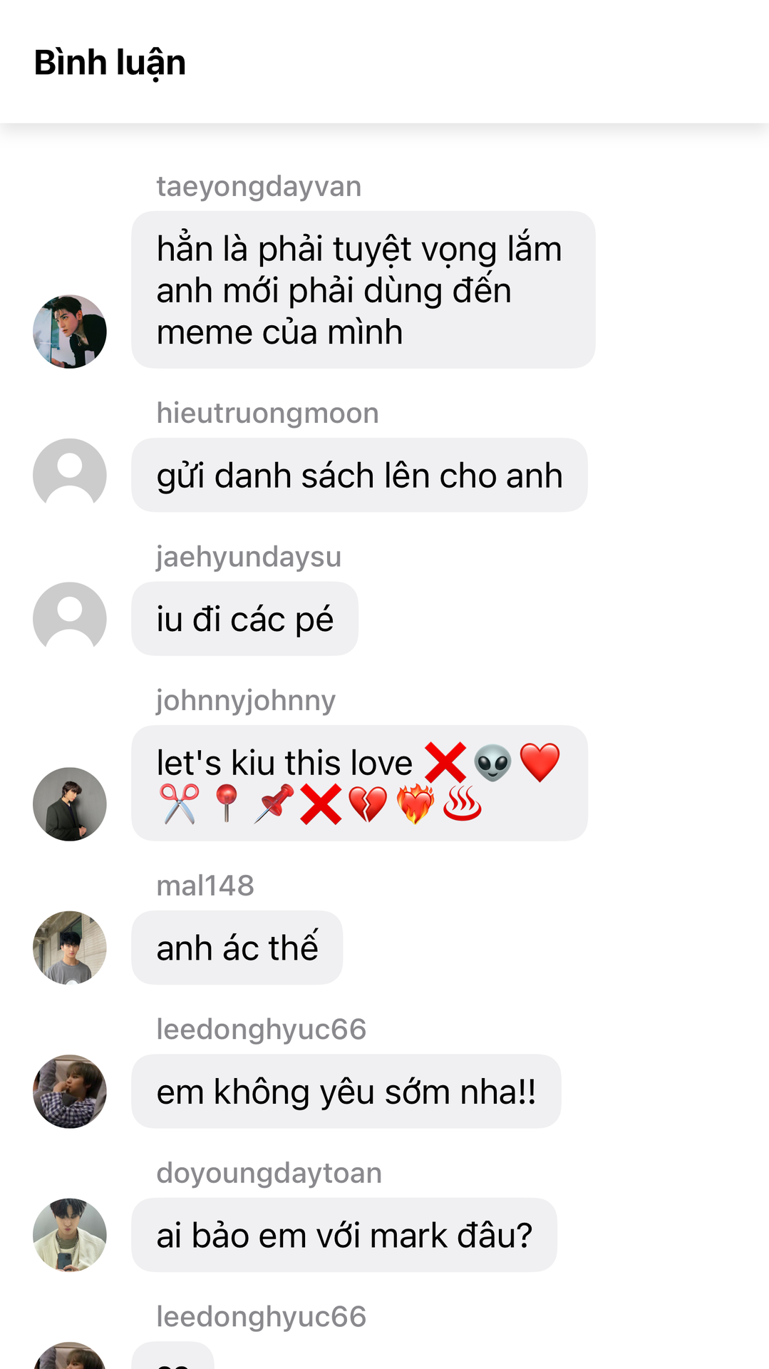Image resolution: width=769 pixels, height=1369 pixels.
Task: Select the comment 'em không yêu sớm nha!!'
Action: [346, 1092]
